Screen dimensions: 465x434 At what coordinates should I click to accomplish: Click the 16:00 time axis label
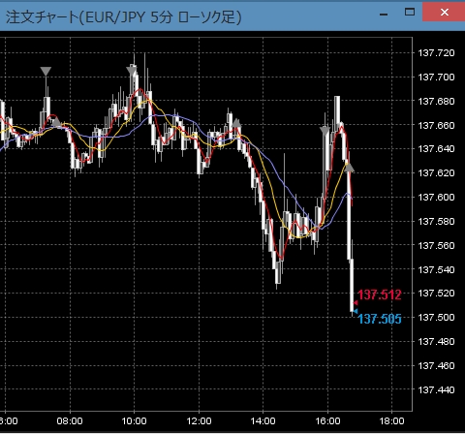tap(327, 421)
